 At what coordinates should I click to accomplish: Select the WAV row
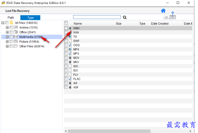128,32
